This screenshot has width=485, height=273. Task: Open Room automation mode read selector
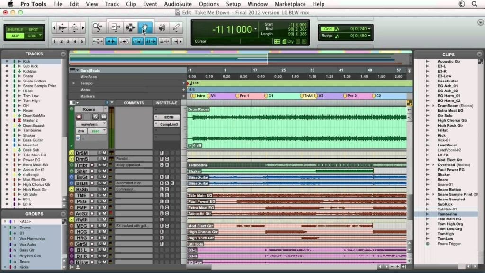point(97,131)
